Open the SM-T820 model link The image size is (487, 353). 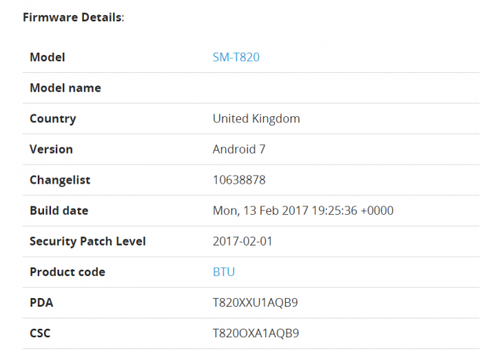[x=236, y=57]
